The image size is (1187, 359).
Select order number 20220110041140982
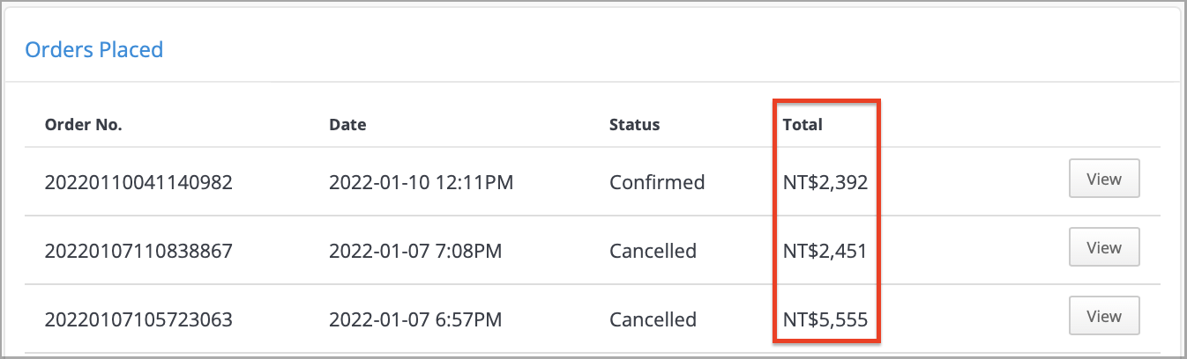coord(138,182)
